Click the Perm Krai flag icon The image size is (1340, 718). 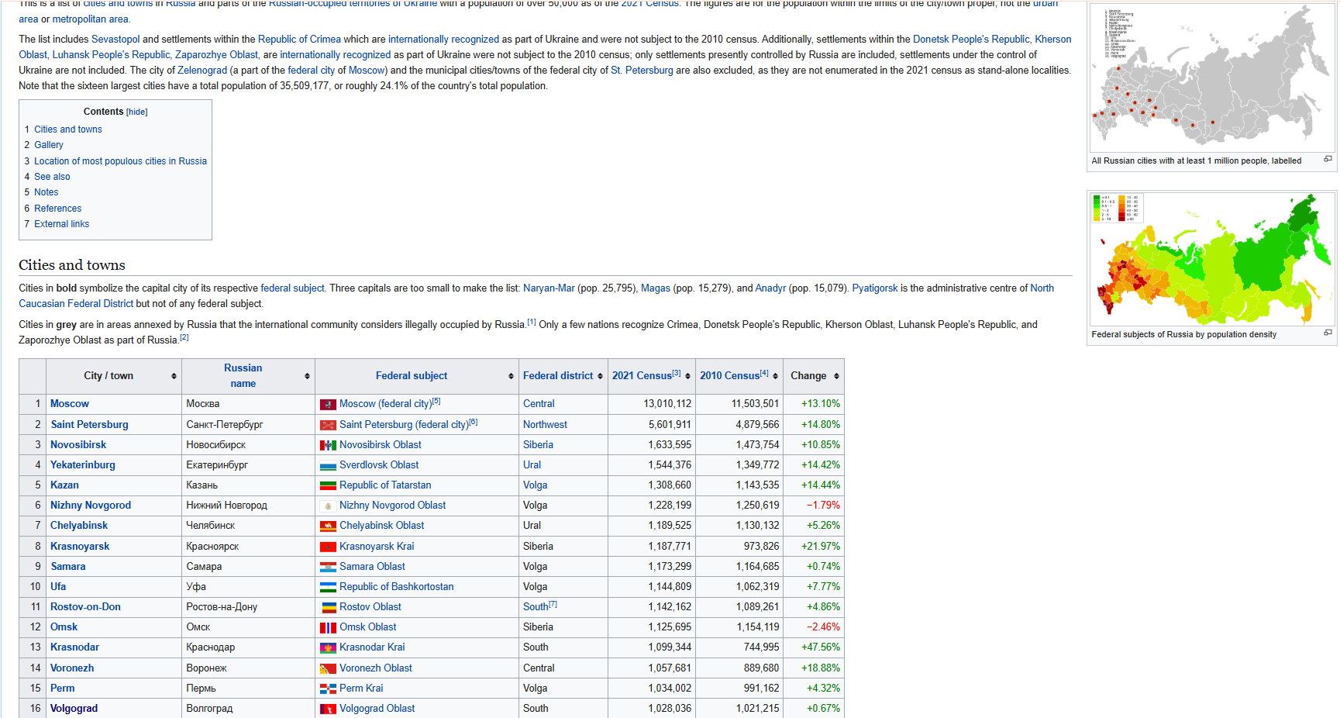[328, 689]
